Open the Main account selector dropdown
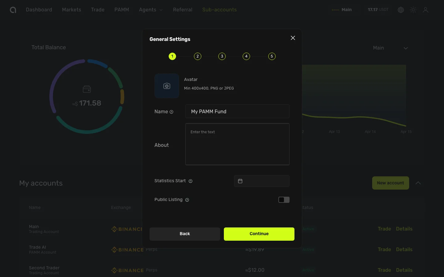Viewport: 444px width, 277px height. (x=390, y=48)
